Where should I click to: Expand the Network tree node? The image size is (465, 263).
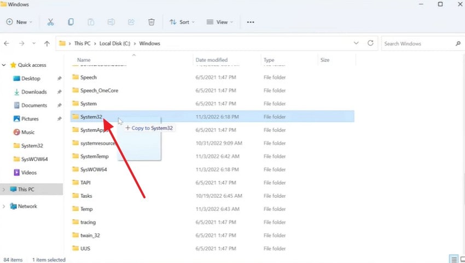pos(4,206)
